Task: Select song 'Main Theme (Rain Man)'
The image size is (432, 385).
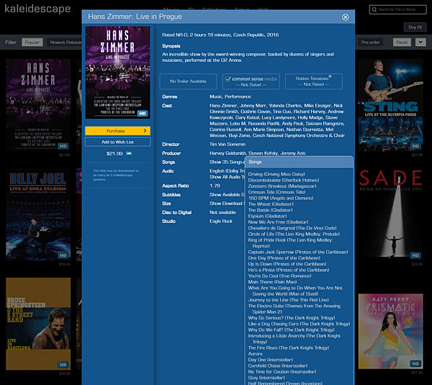Action: pyautogui.click(x=272, y=282)
